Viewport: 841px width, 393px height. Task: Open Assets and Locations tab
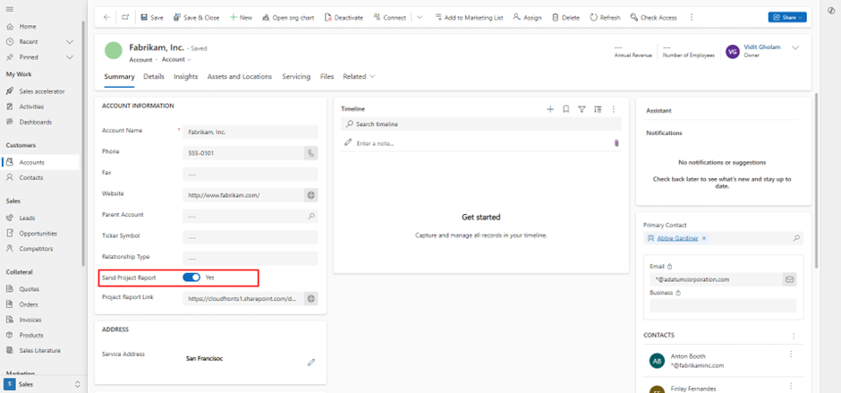click(240, 77)
